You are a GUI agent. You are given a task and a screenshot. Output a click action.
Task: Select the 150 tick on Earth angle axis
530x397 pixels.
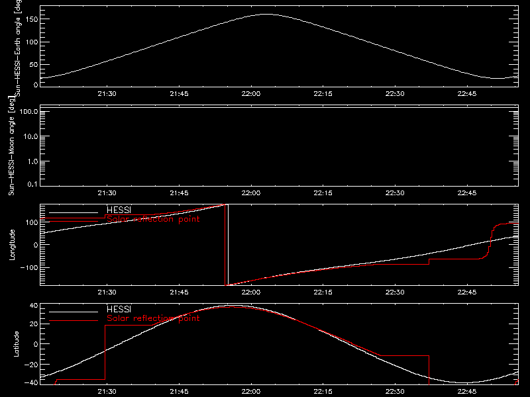coord(32,19)
